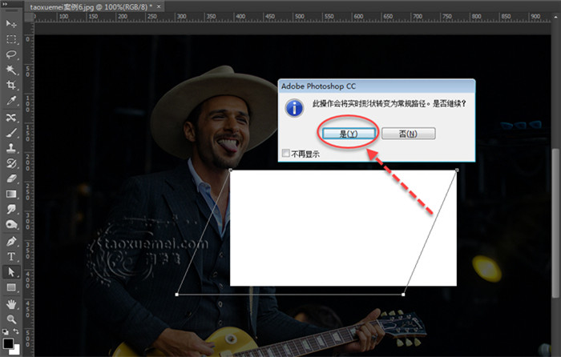This screenshot has height=357, width=561.
Task: Select the Clone Stamp tool
Action: click(x=11, y=148)
